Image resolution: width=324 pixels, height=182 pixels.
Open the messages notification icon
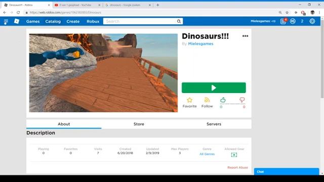coord(283,21)
